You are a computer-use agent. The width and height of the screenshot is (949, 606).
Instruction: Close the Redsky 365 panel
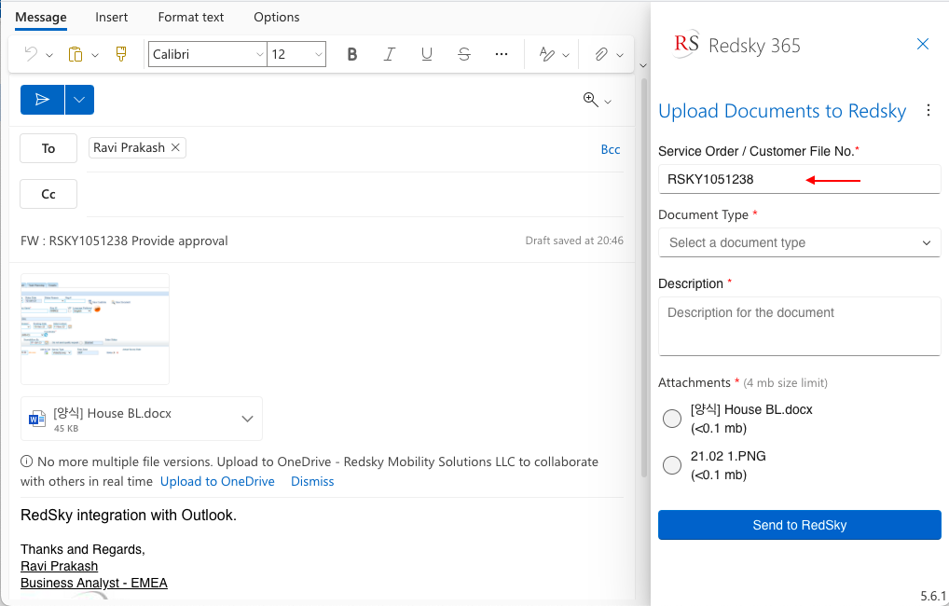tap(922, 44)
